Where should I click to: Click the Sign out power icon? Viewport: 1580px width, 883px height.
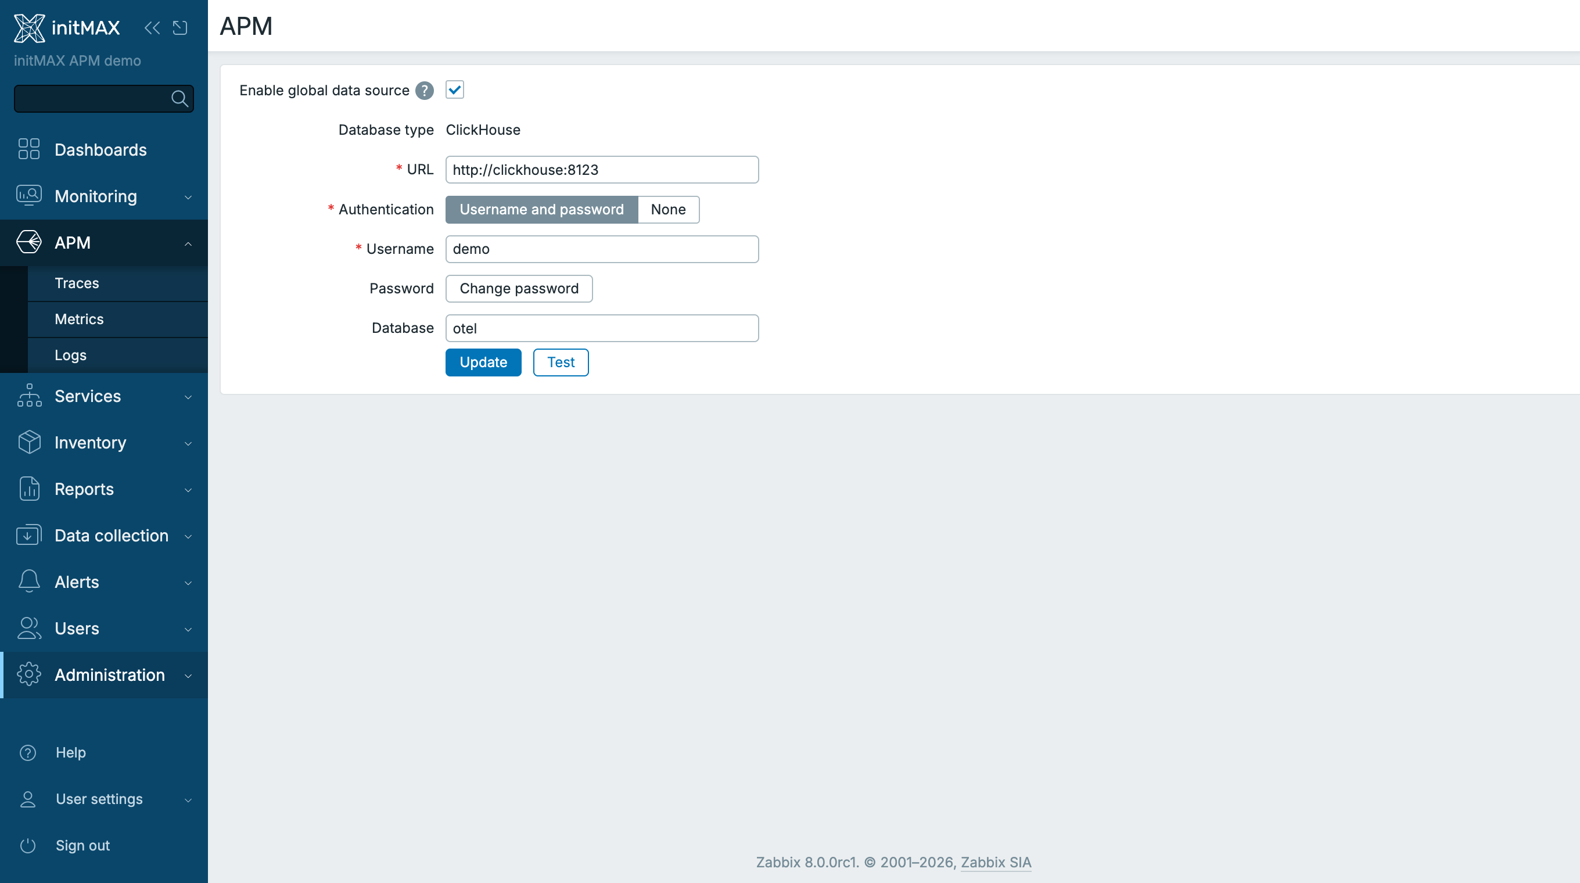click(28, 846)
